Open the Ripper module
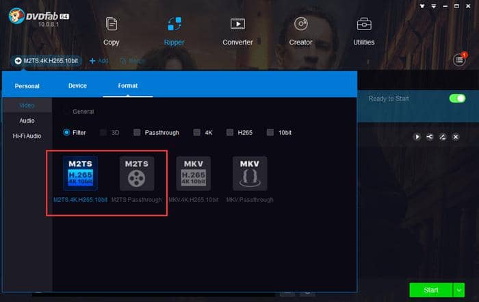The image size is (479, 302). [174, 32]
